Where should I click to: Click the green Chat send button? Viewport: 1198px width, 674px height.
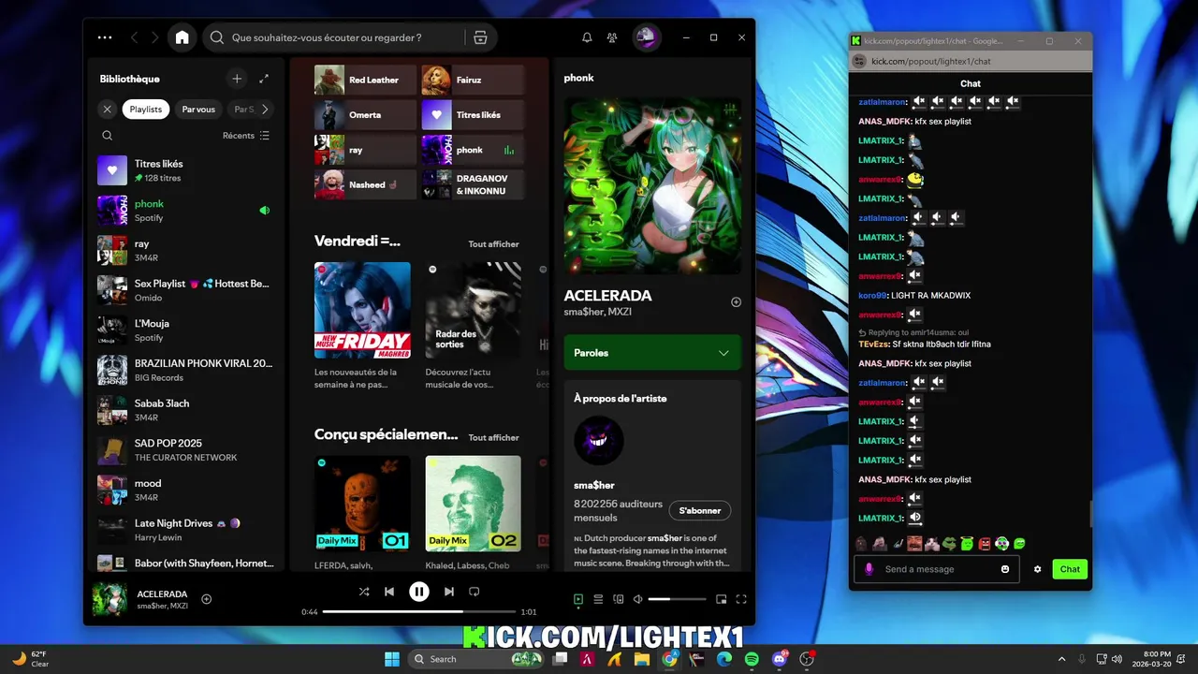[x=1070, y=569]
